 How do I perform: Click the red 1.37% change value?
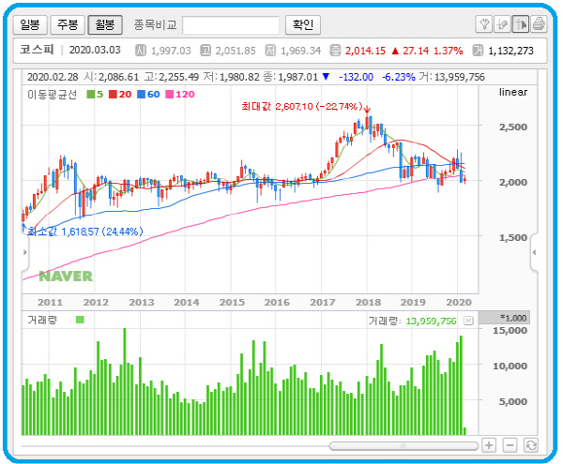pos(449,51)
